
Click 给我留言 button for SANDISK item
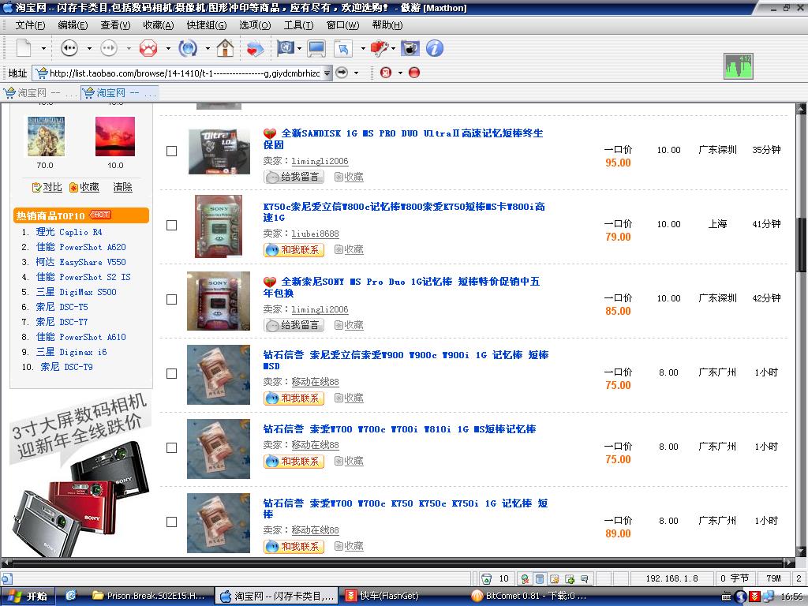[294, 177]
